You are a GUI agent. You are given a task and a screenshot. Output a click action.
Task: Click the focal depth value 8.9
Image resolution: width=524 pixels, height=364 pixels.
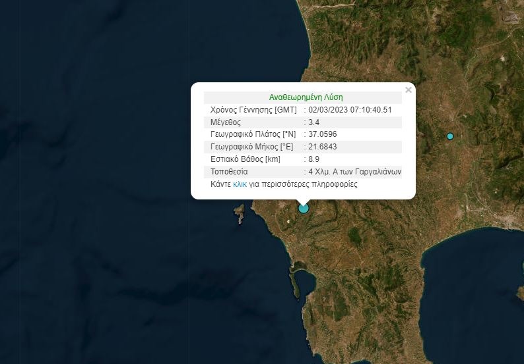[x=313, y=159]
